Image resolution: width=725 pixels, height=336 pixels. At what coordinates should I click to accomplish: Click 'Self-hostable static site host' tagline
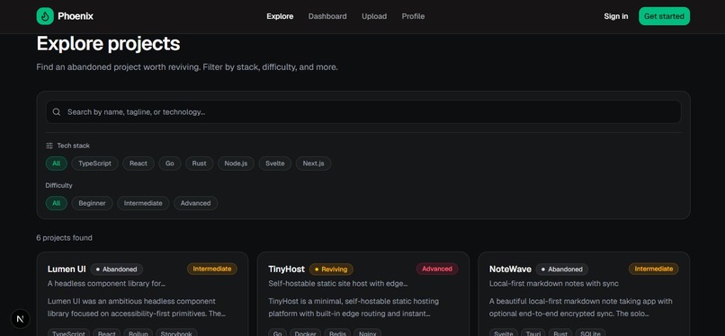337,283
